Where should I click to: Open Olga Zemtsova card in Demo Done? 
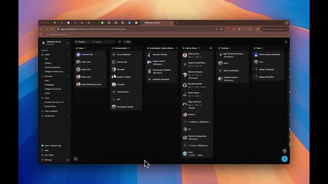tap(197, 105)
